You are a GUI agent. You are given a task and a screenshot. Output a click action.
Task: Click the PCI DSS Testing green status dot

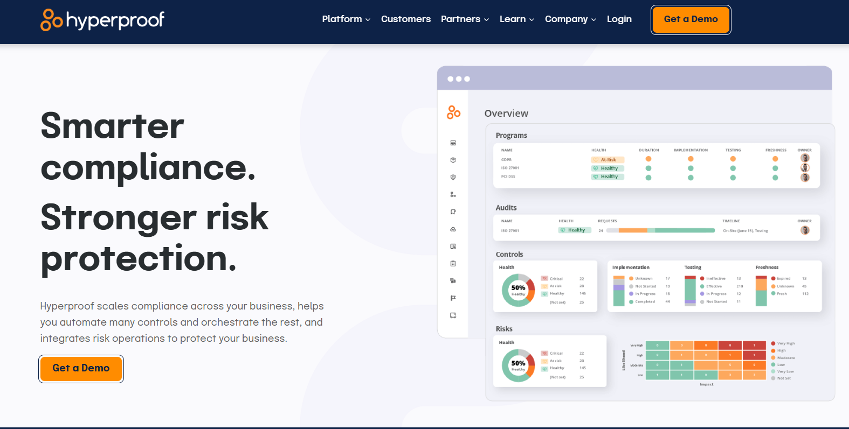pos(733,178)
